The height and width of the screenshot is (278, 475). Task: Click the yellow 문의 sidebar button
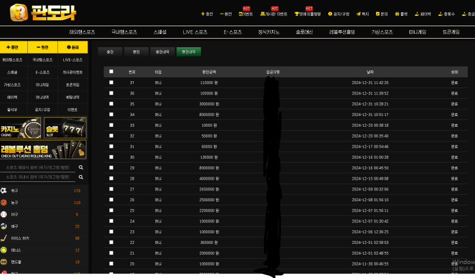click(x=73, y=47)
